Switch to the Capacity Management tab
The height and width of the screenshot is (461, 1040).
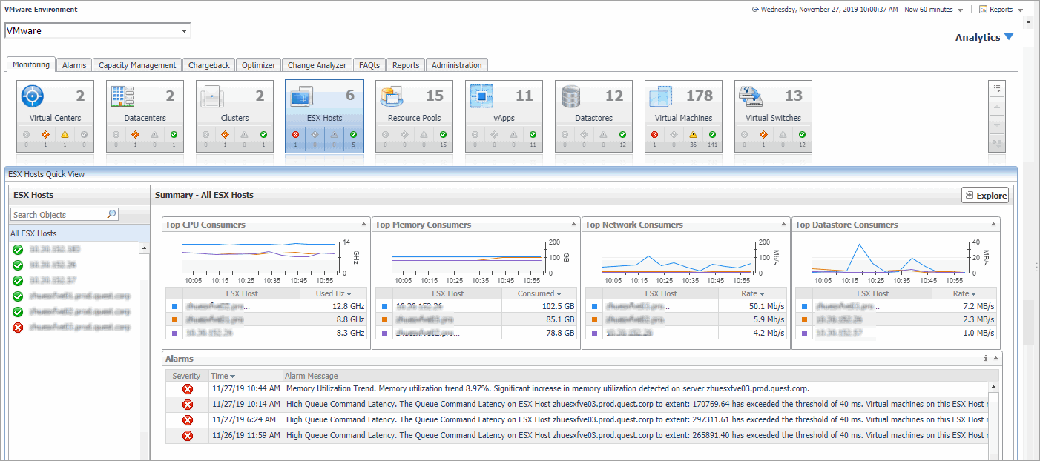[137, 65]
